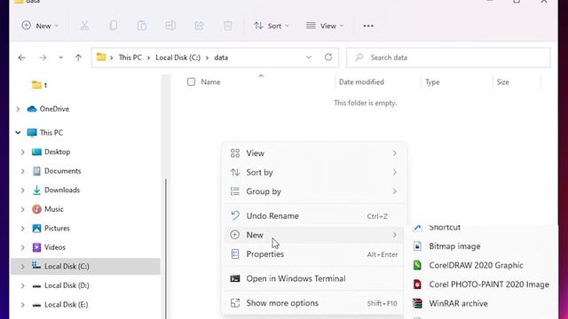
Task: Open the View submenu in context menu
Action: [x=314, y=153]
